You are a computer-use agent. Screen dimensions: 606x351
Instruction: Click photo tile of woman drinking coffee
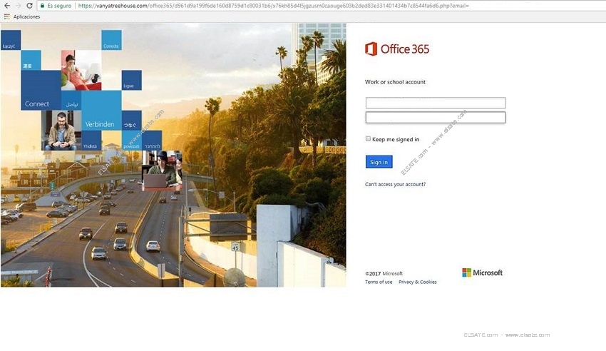pos(81,70)
